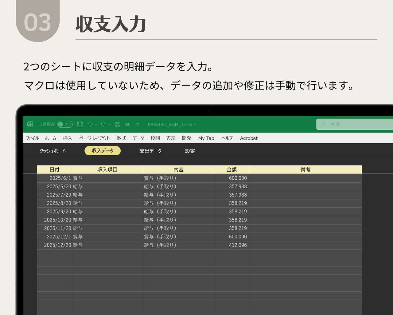393x315 pixels.
Task: Open the ファイル menu
Action: [32, 138]
